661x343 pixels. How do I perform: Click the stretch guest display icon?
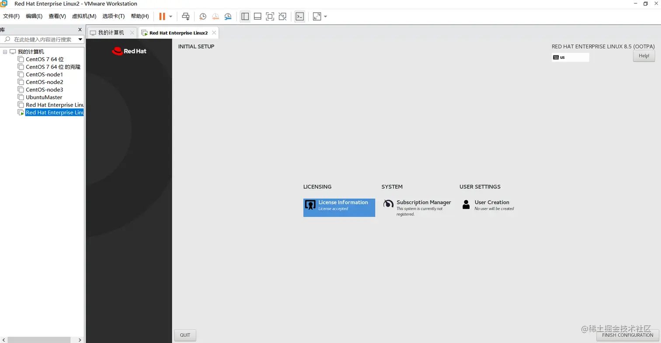(317, 17)
